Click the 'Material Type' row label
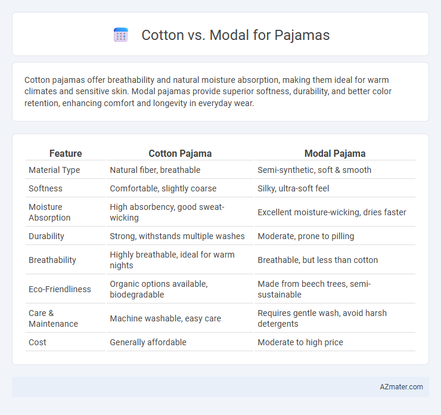Viewport: 441px width, 415px height. point(54,170)
